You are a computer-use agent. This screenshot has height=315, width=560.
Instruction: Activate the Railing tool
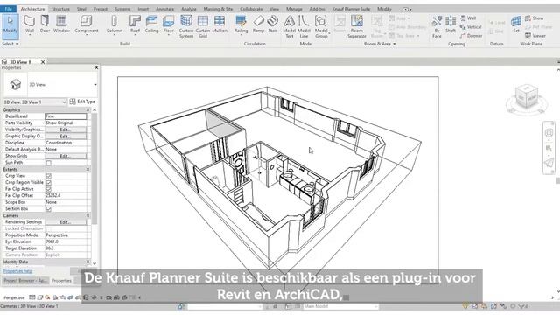(241, 24)
